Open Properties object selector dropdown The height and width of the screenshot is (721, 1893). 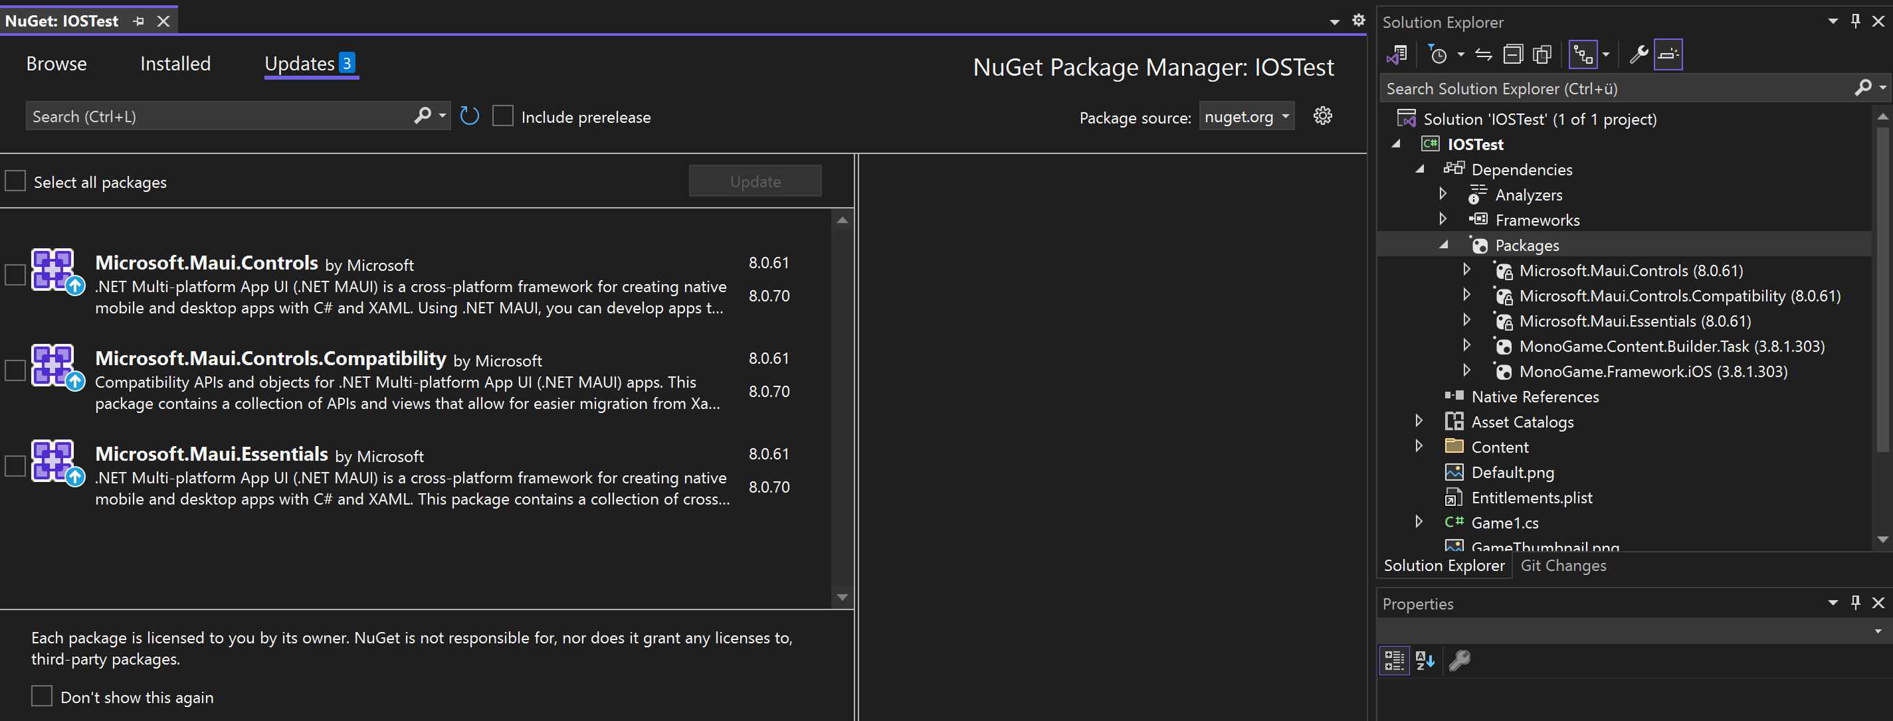[x=1878, y=631]
